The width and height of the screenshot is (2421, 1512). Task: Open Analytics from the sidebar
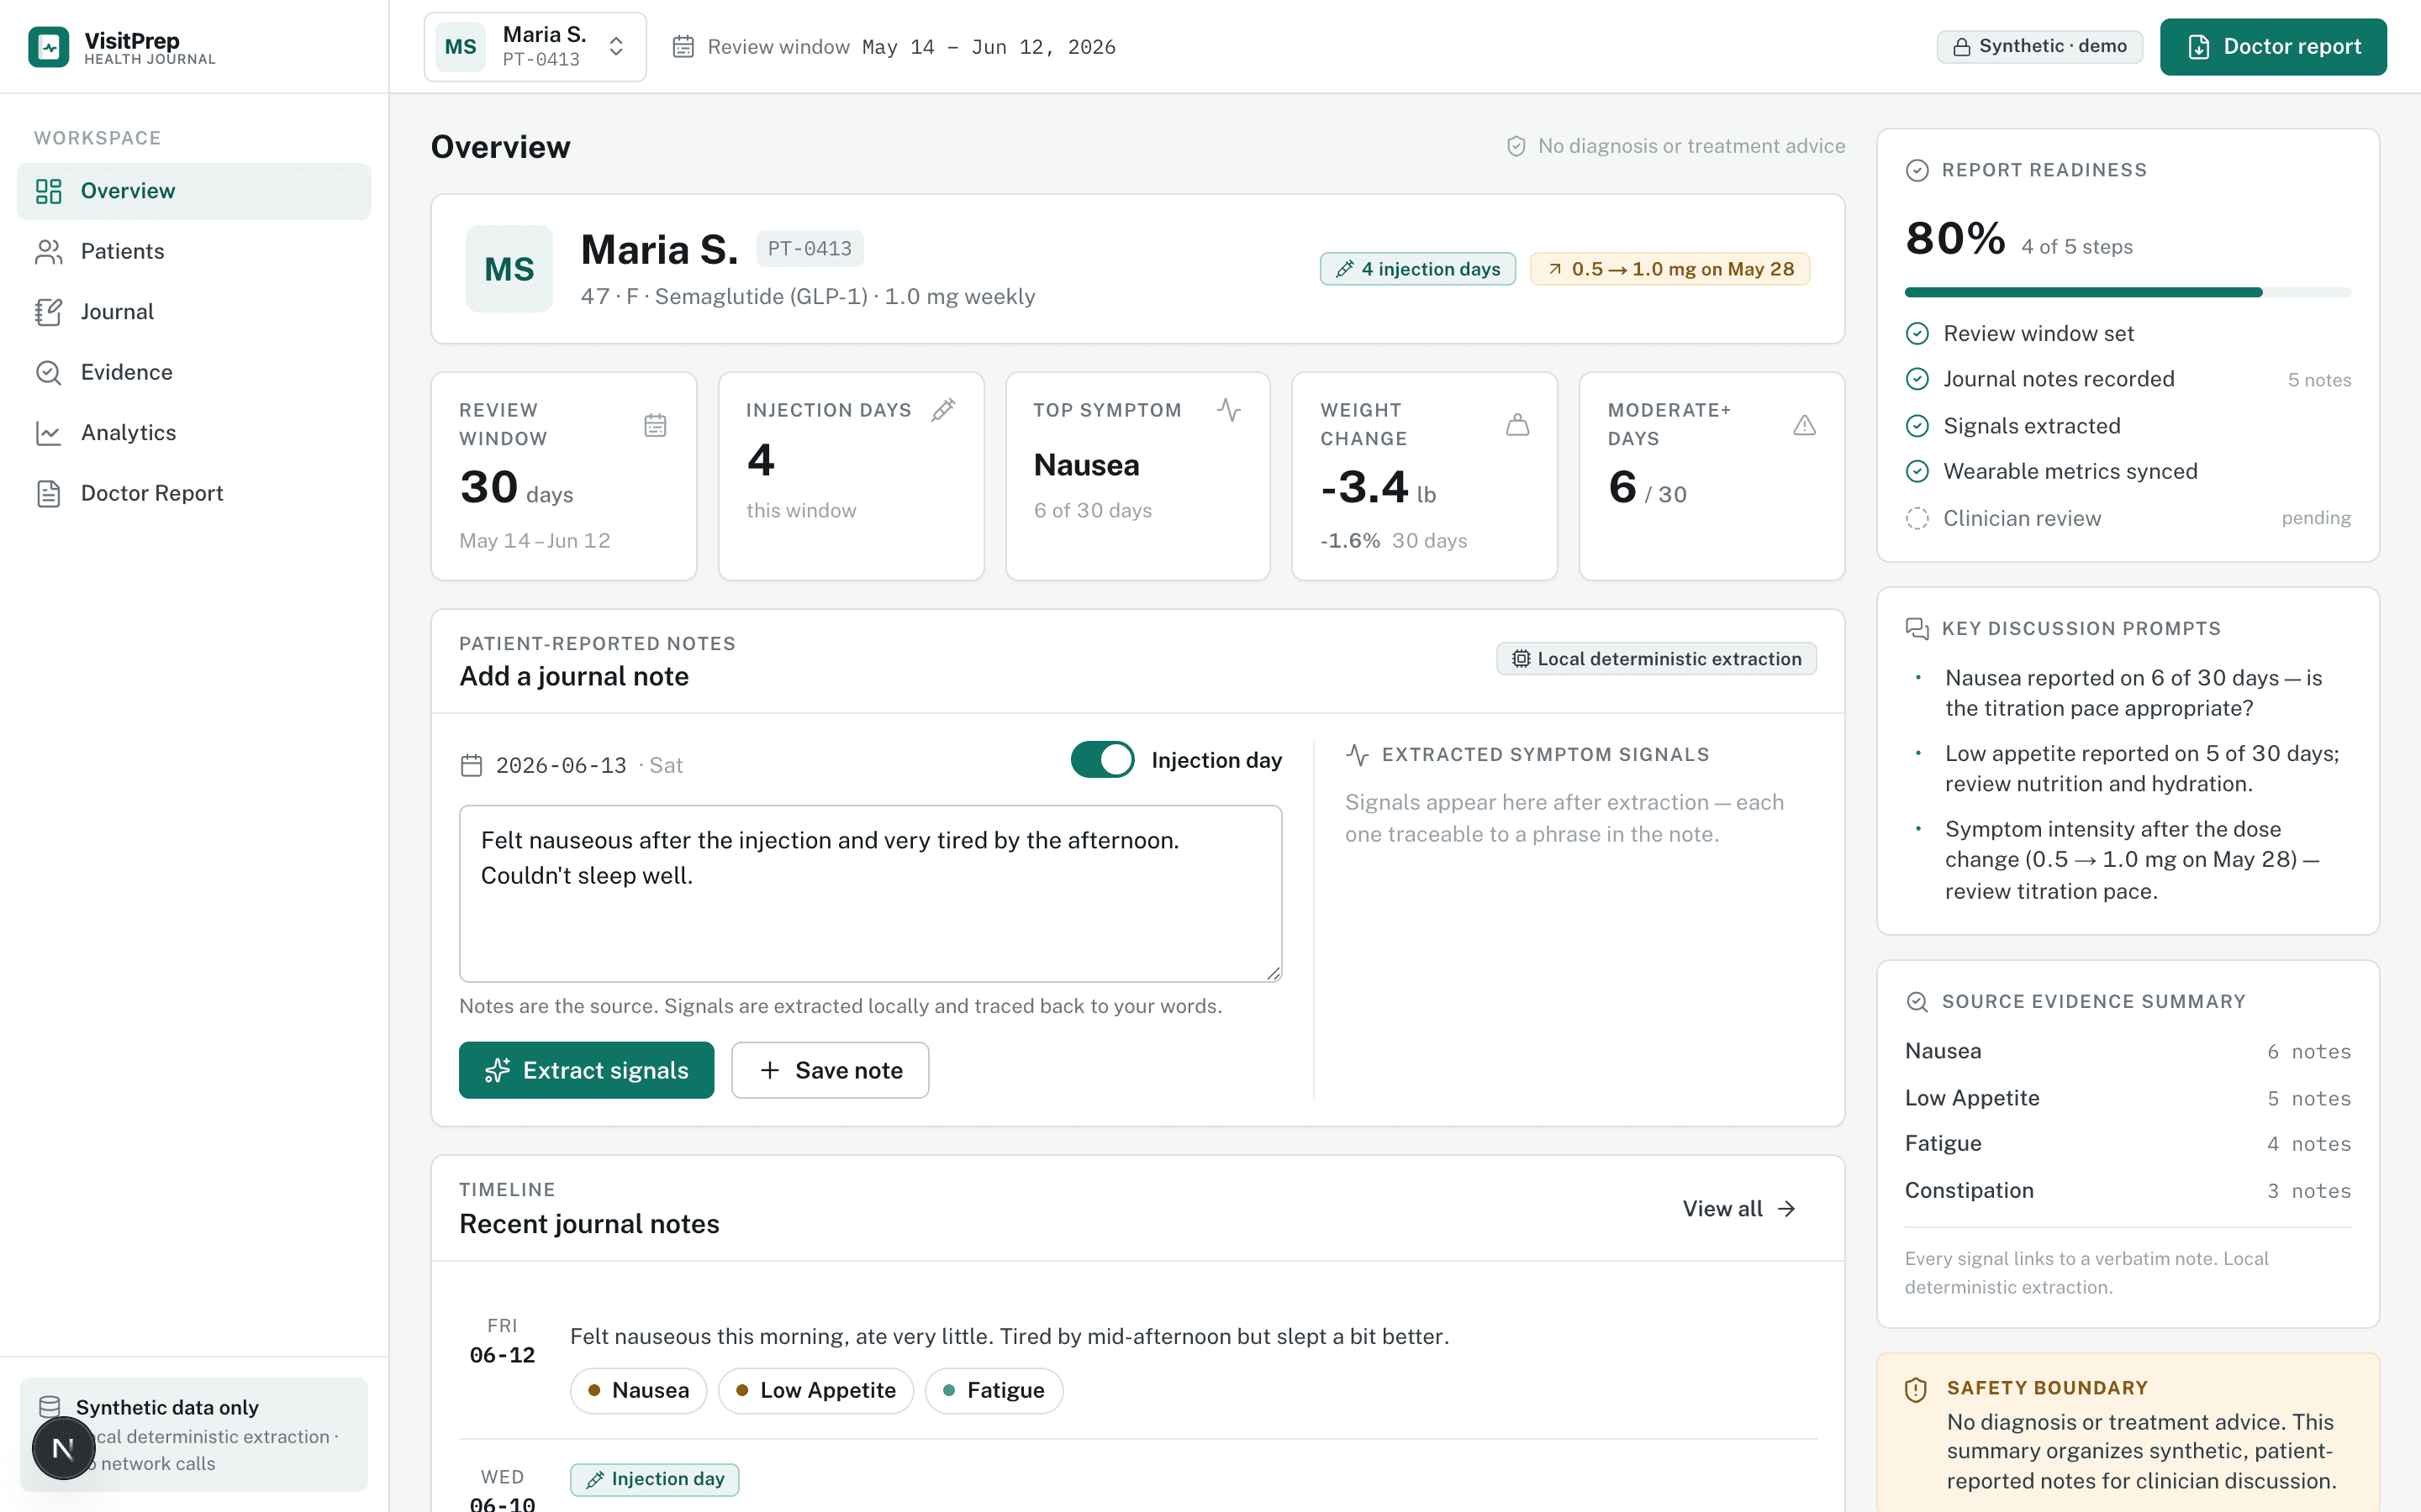pos(194,433)
